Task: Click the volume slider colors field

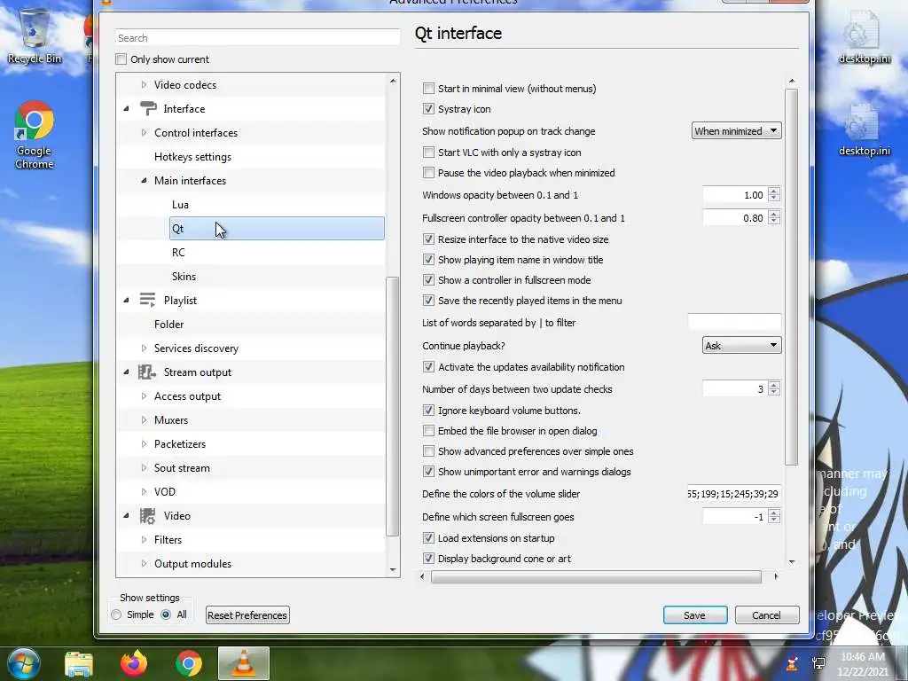Action: [x=734, y=494]
